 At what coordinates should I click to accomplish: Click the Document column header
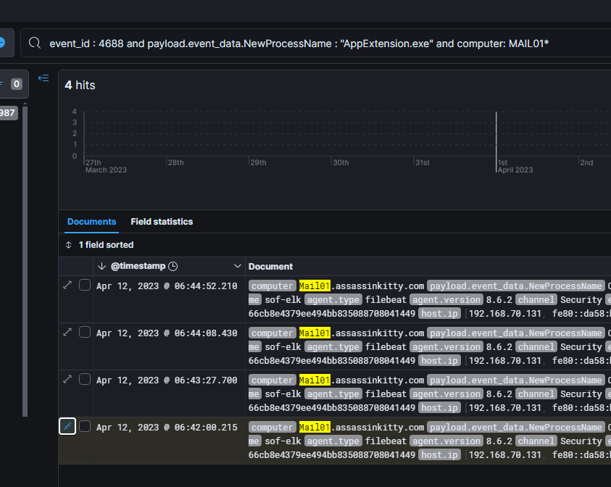pos(271,267)
